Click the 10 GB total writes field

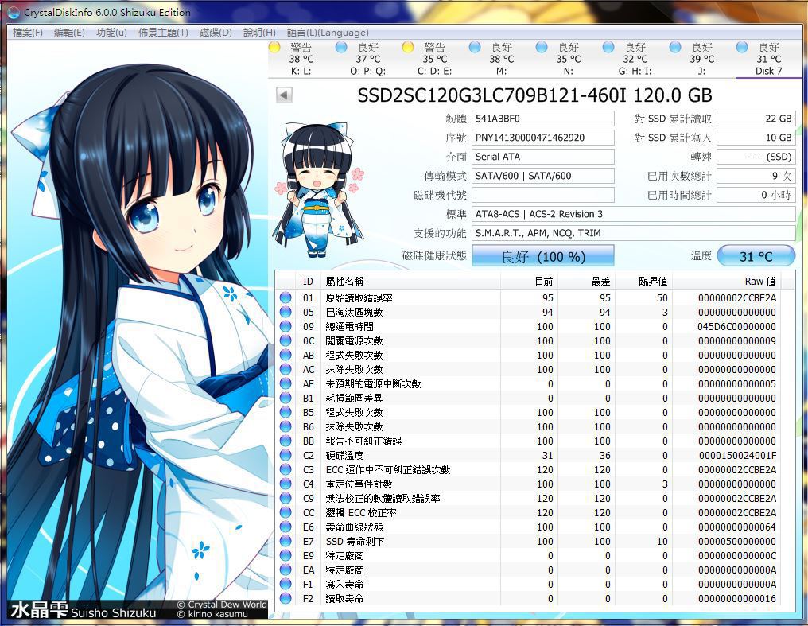[756, 138]
